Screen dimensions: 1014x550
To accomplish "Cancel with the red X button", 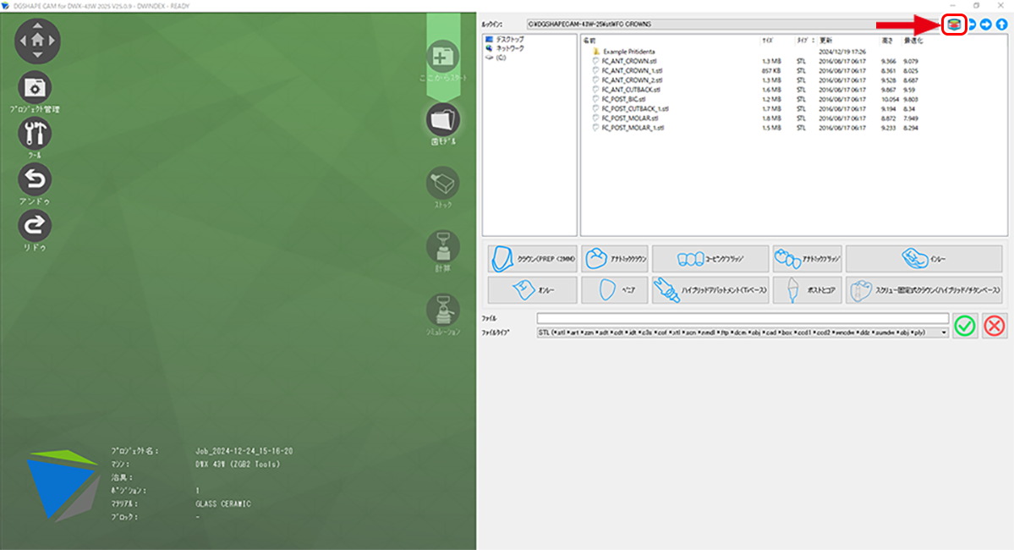I will [x=995, y=326].
